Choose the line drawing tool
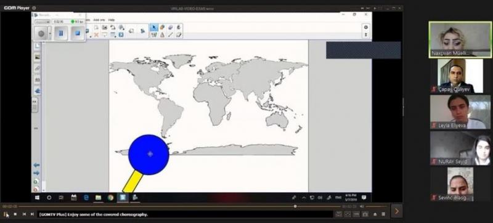 (171, 34)
